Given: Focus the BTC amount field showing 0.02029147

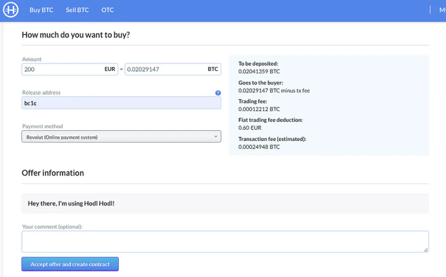Looking at the screenshot, I should 173,69.
